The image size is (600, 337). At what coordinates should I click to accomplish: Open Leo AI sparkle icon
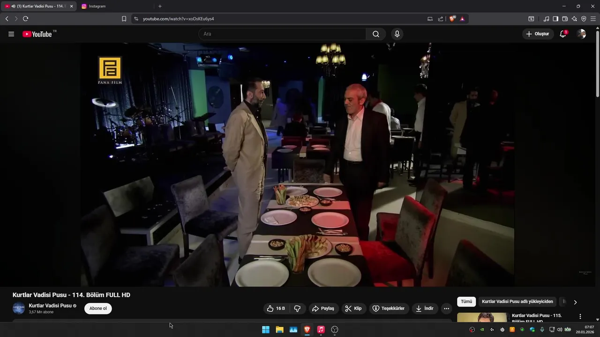(x=574, y=19)
